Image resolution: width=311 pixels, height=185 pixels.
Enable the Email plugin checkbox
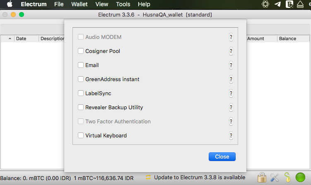coord(80,65)
